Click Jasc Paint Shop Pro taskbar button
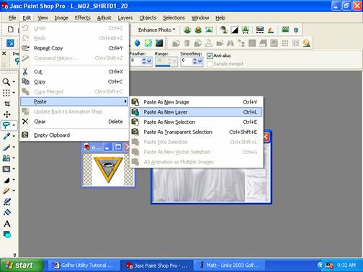 (x=157, y=266)
